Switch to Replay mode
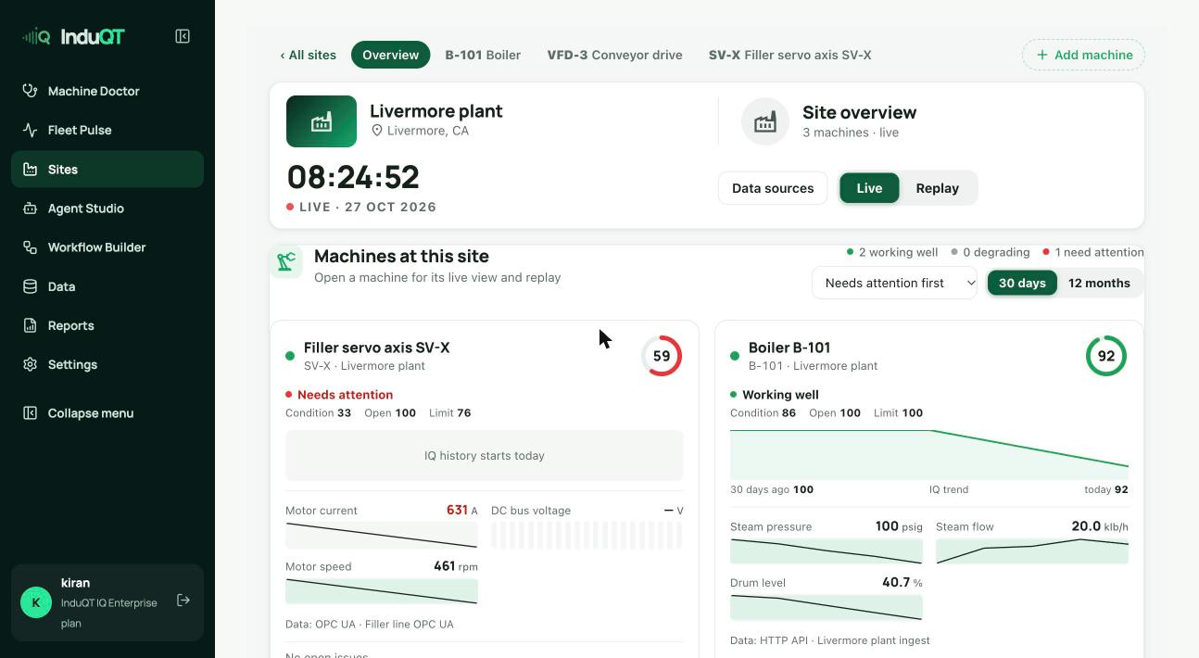 point(937,188)
